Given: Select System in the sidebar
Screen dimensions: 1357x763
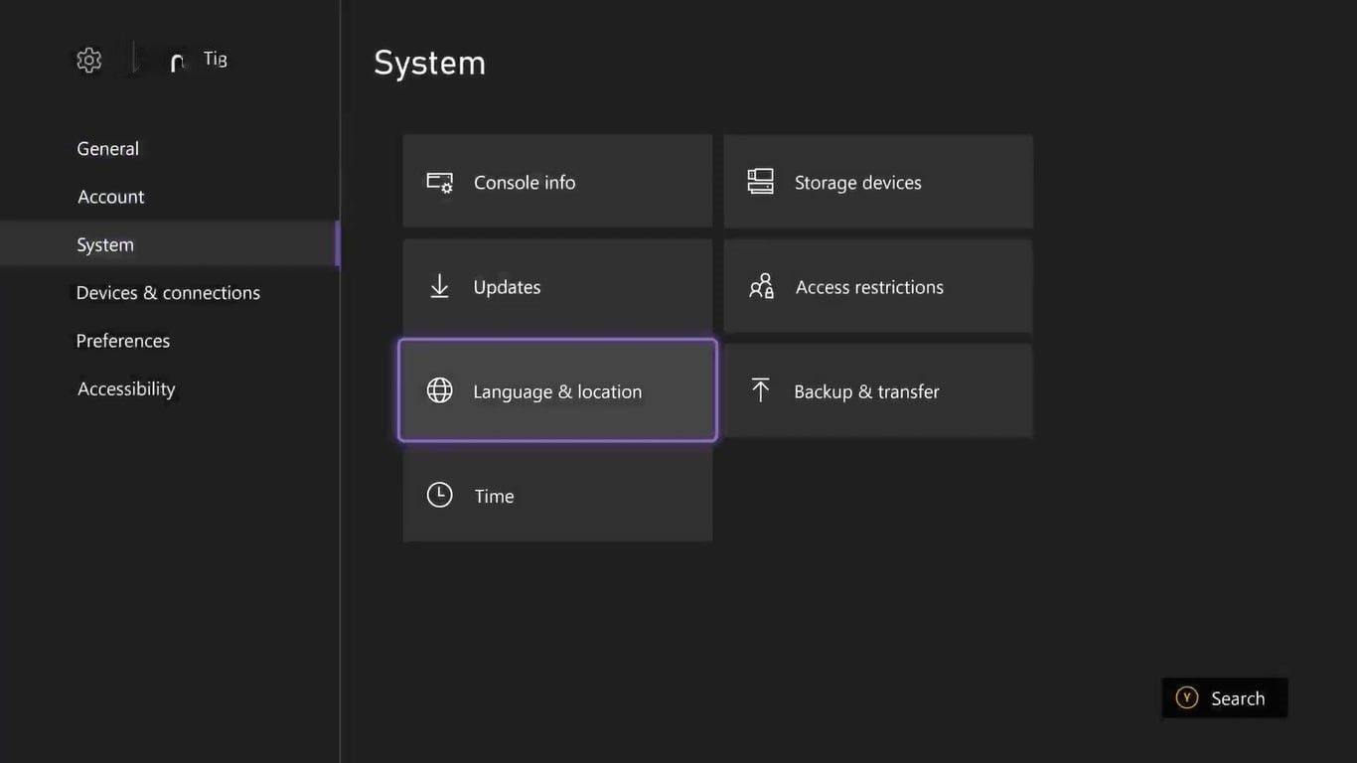Looking at the screenshot, I should (105, 244).
